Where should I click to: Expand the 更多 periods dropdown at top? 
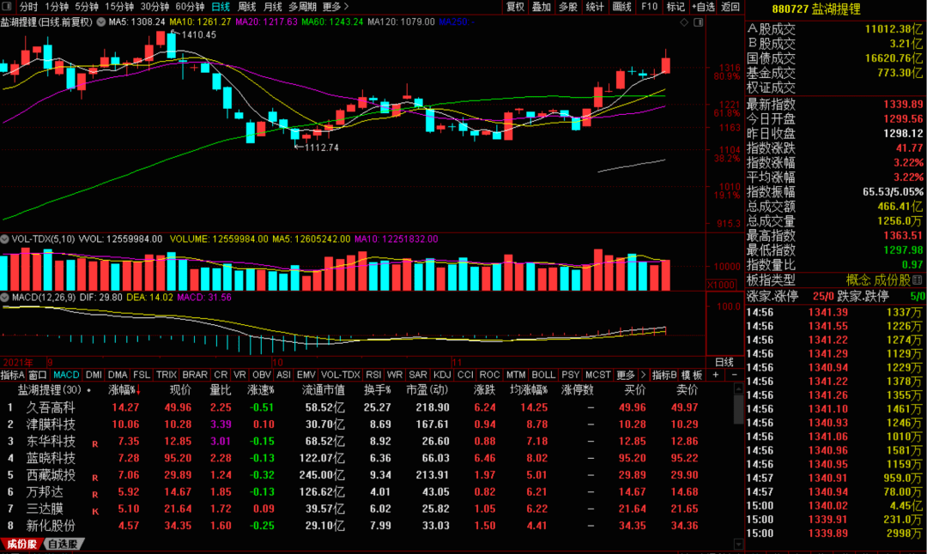(331, 7)
